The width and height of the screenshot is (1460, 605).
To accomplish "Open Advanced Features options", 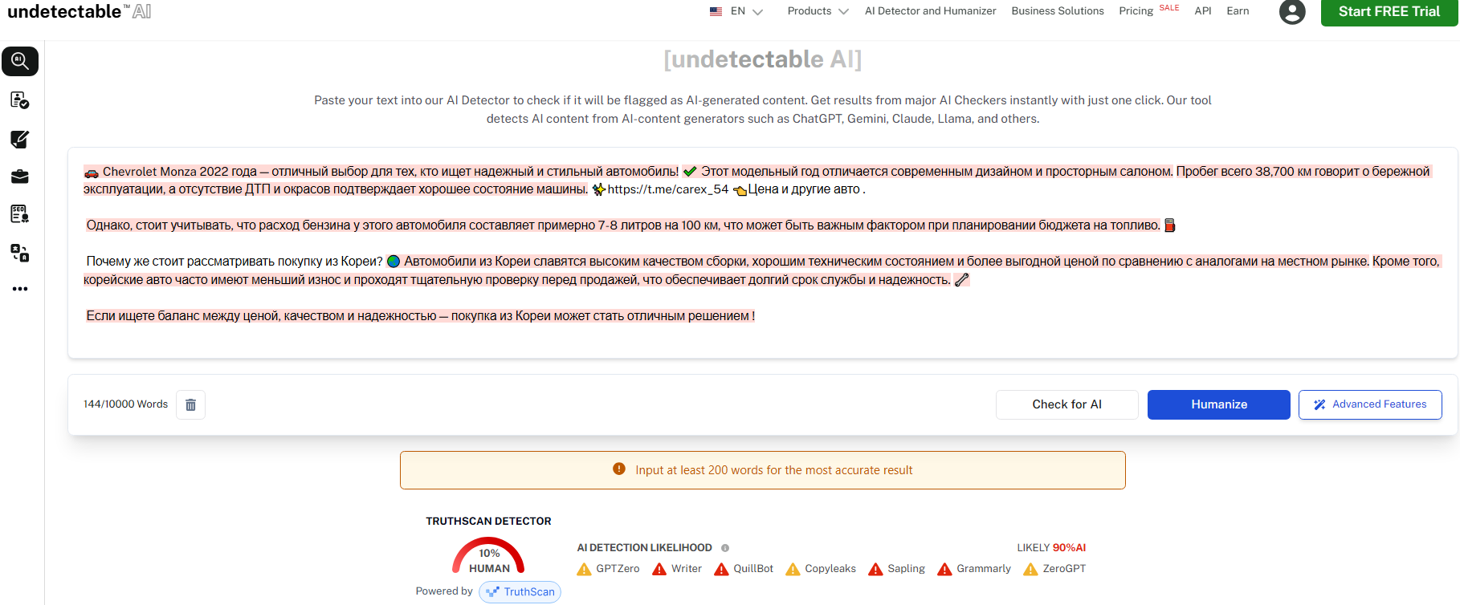I will tap(1370, 405).
